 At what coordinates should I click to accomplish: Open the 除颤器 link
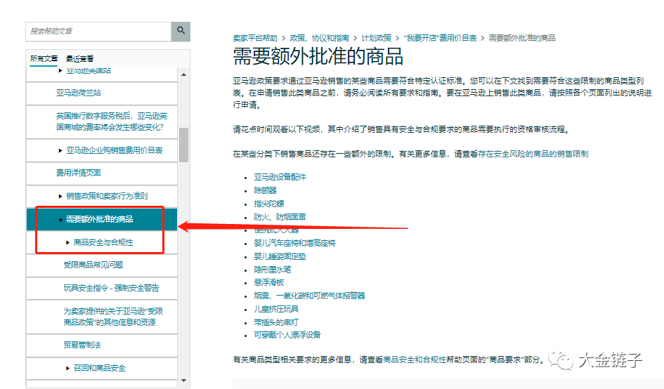pyautogui.click(x=265, y=190)
